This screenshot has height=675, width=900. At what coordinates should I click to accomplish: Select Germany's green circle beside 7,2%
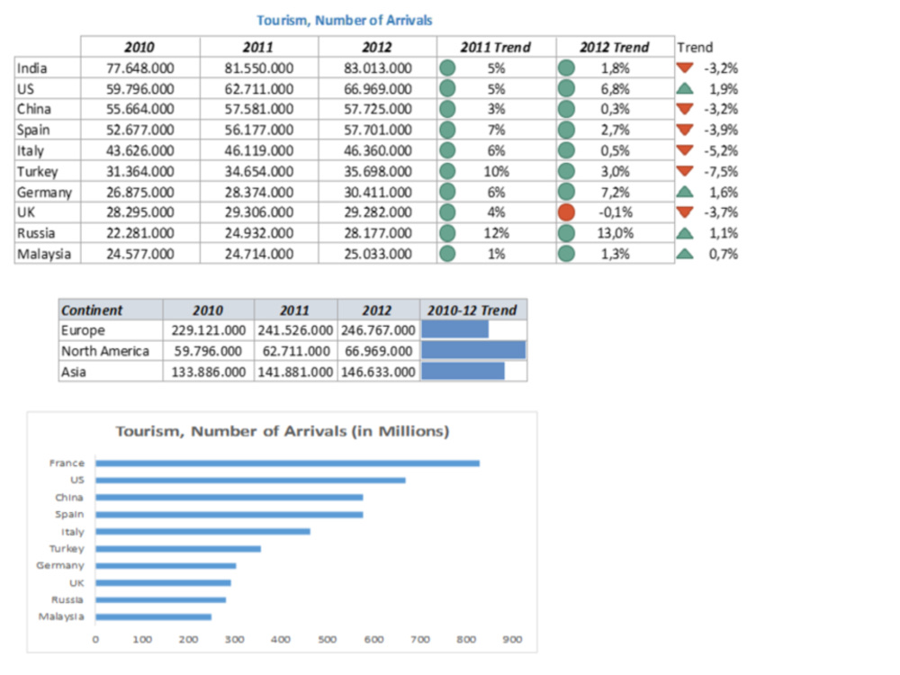566,193
